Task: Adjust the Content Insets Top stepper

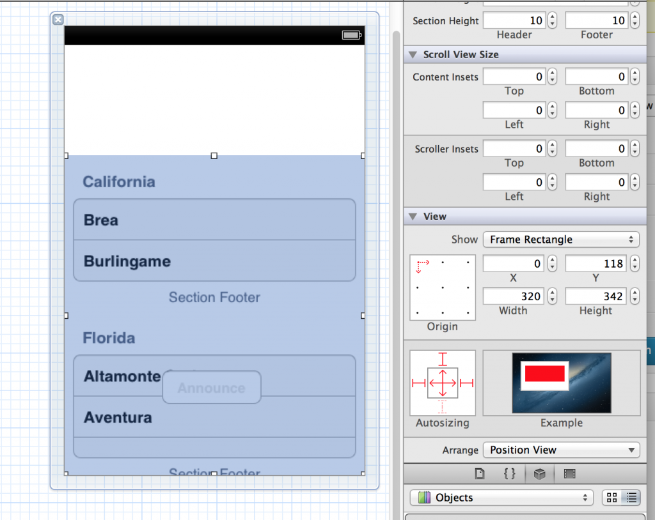Action: [x=552, y=77]
